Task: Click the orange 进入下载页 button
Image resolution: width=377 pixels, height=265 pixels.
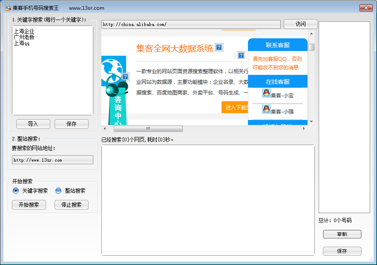Action: pyautogui.click(x=235, y=107)
